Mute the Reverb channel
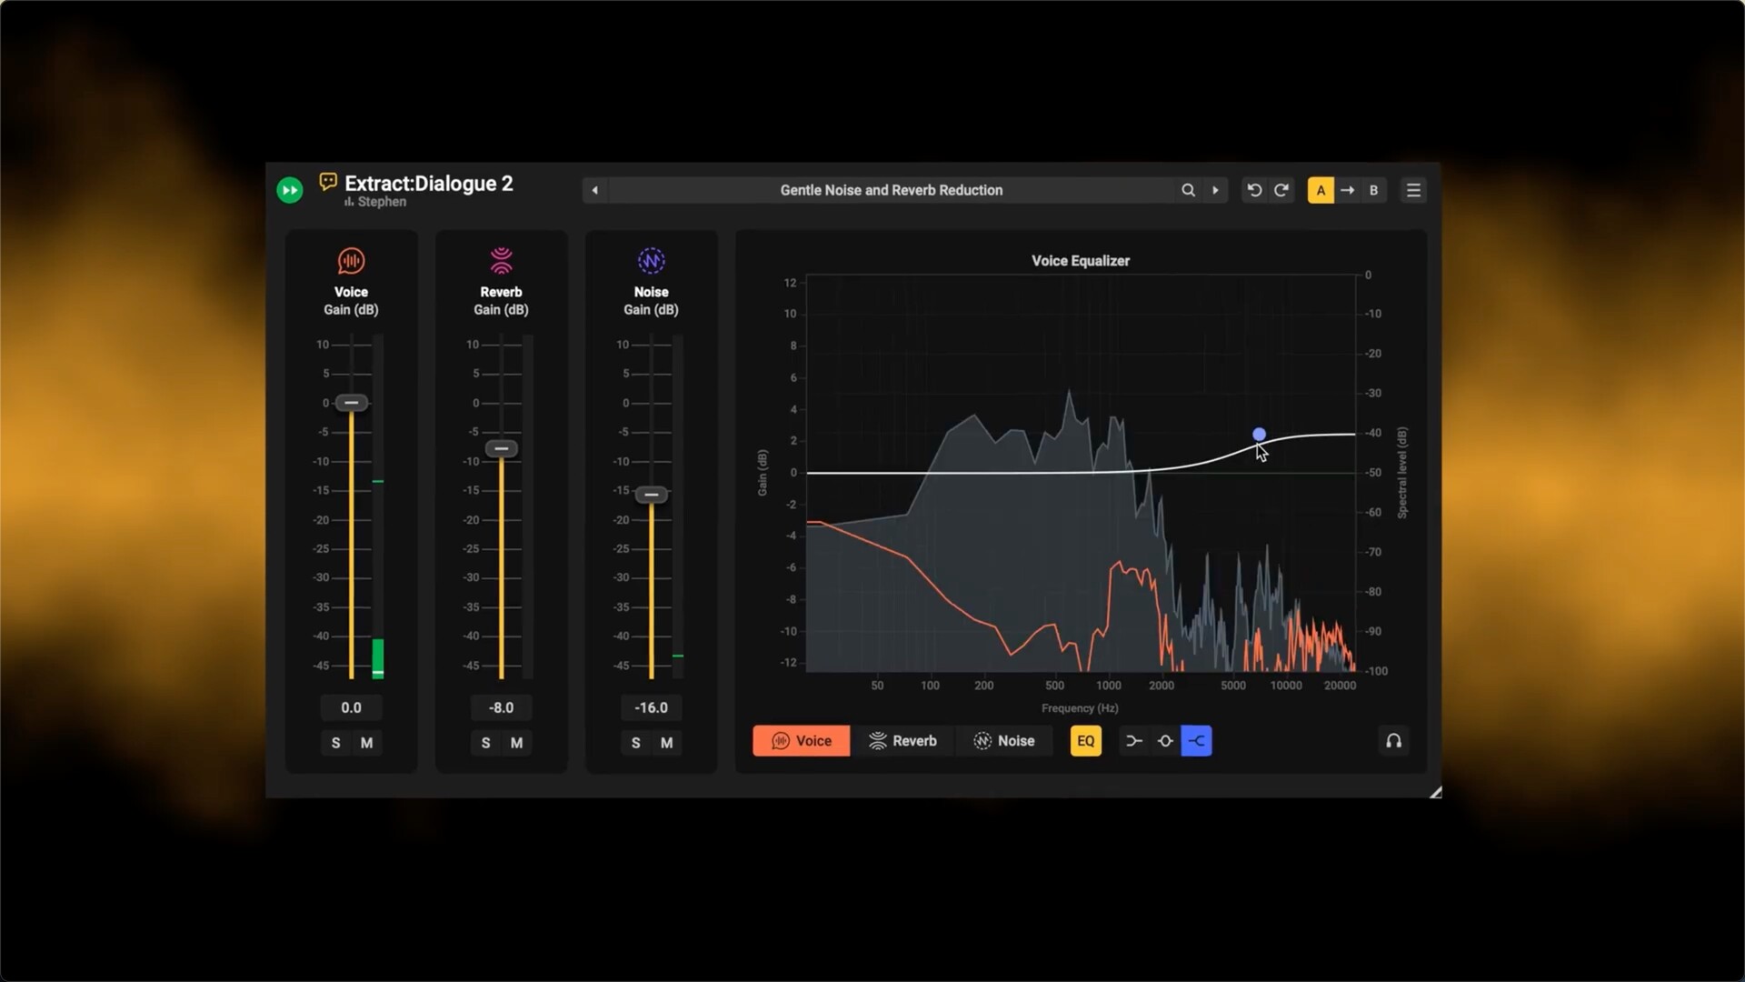 coord(516,743)
